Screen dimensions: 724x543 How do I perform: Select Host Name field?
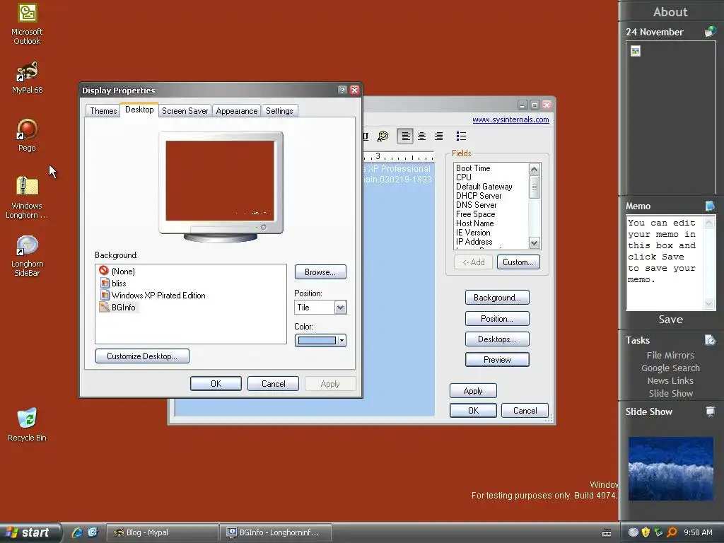[x=474, y=223]
